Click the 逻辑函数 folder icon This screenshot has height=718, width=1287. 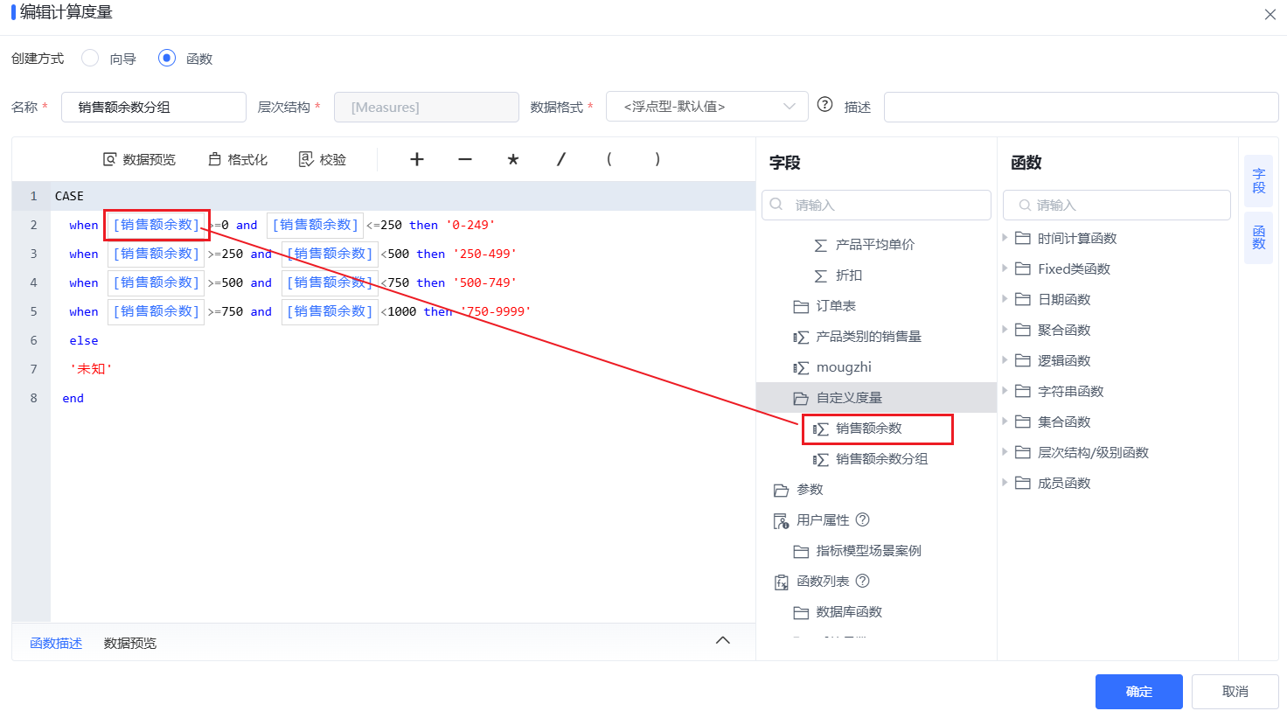1023,360
